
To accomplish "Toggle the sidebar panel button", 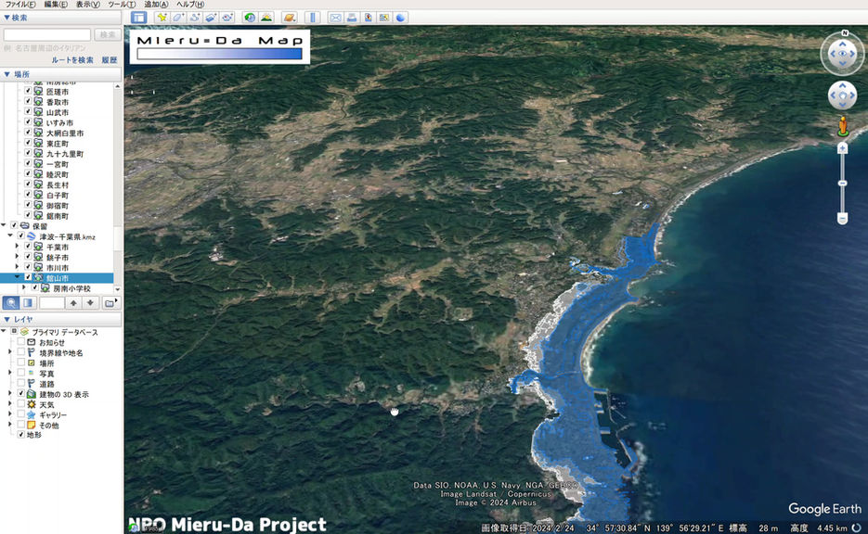I will coord(138,18).
